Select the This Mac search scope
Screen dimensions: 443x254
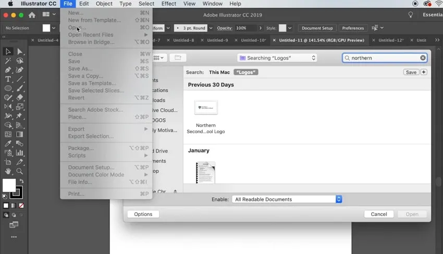tap(219, 72)
